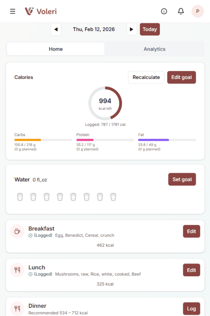Jump to Today using the Today button

150,29
